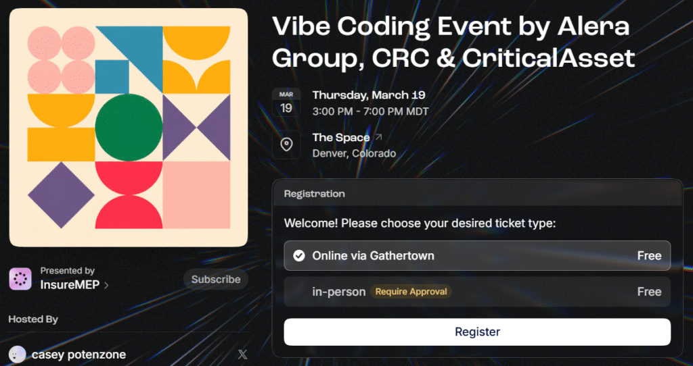Click the MAR 19 calendar date icon
Image resolution: width=693 pixels, height=366 pixels.
pyautogui.click(x=286, y=103)
